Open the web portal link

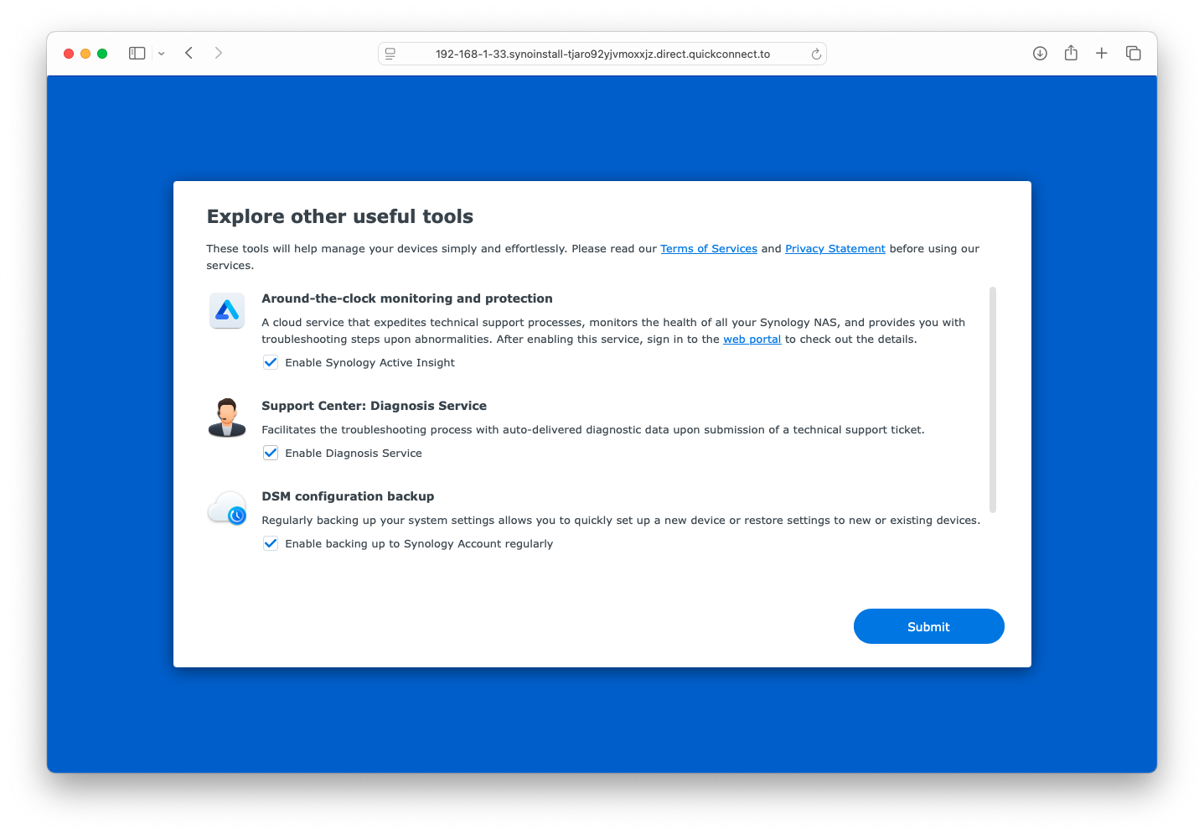(x=752, y=340)
